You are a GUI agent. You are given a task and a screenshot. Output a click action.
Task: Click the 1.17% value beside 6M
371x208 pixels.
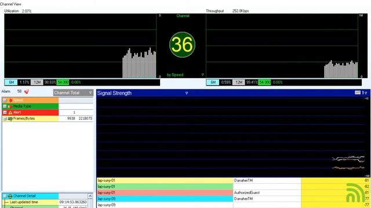coord(24,82)
